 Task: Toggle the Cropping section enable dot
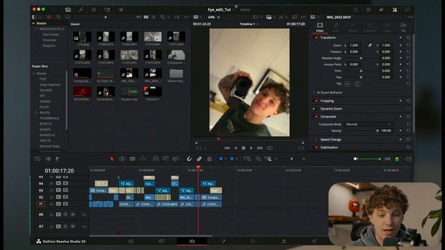[316, 101]
